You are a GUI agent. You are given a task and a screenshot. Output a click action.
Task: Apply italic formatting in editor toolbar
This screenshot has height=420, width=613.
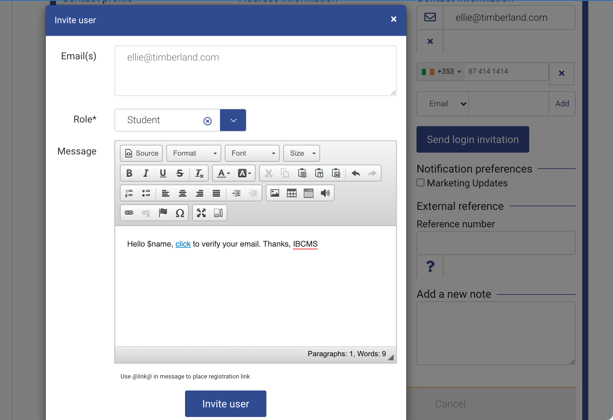[146, 173]
